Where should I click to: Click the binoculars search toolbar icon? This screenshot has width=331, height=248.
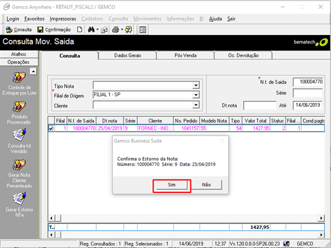(91, 30)
